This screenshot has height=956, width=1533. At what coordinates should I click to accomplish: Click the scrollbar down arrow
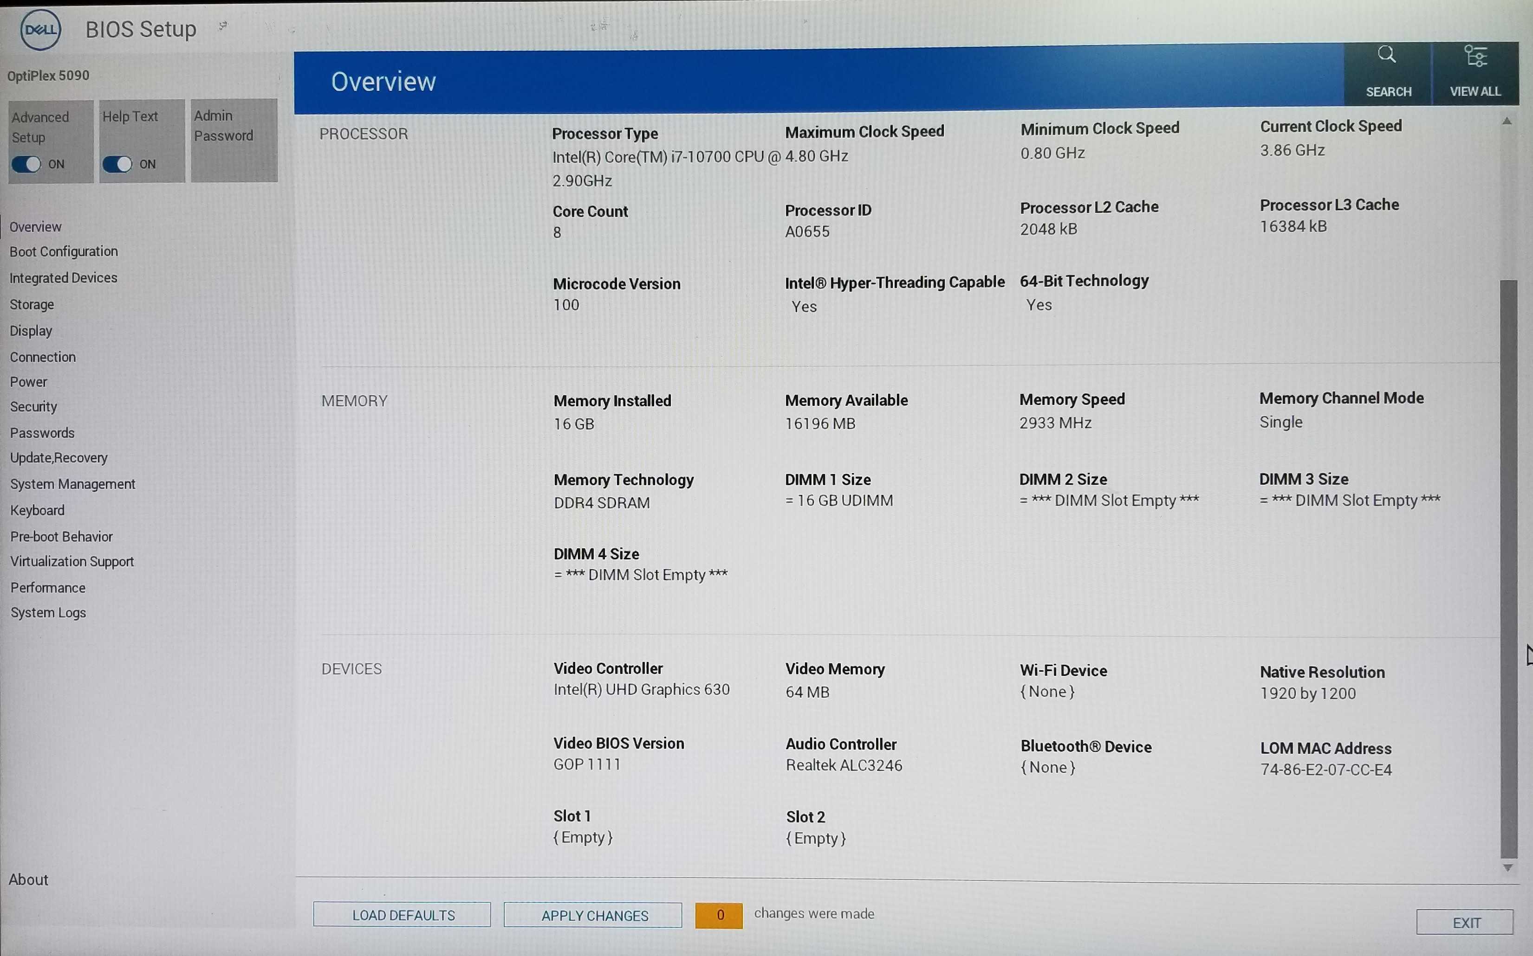(1507, 868)
